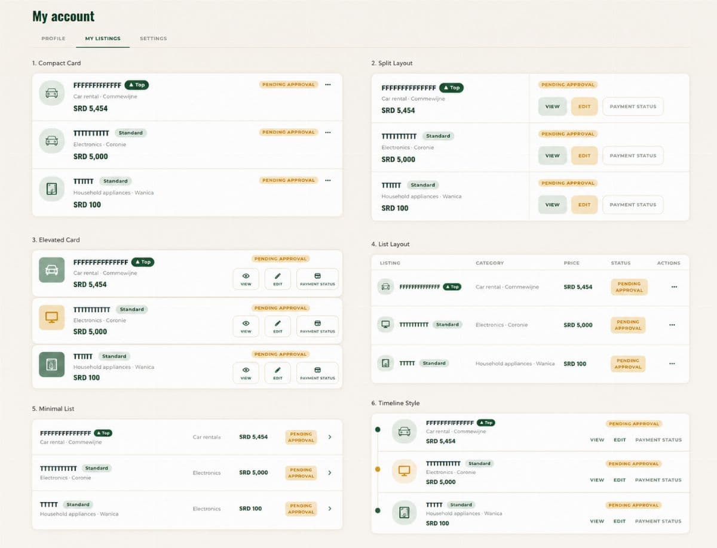Click eye View icon for SRD 5,454 Elevated Card
717x548 pixels.
(x=246, y=276)
